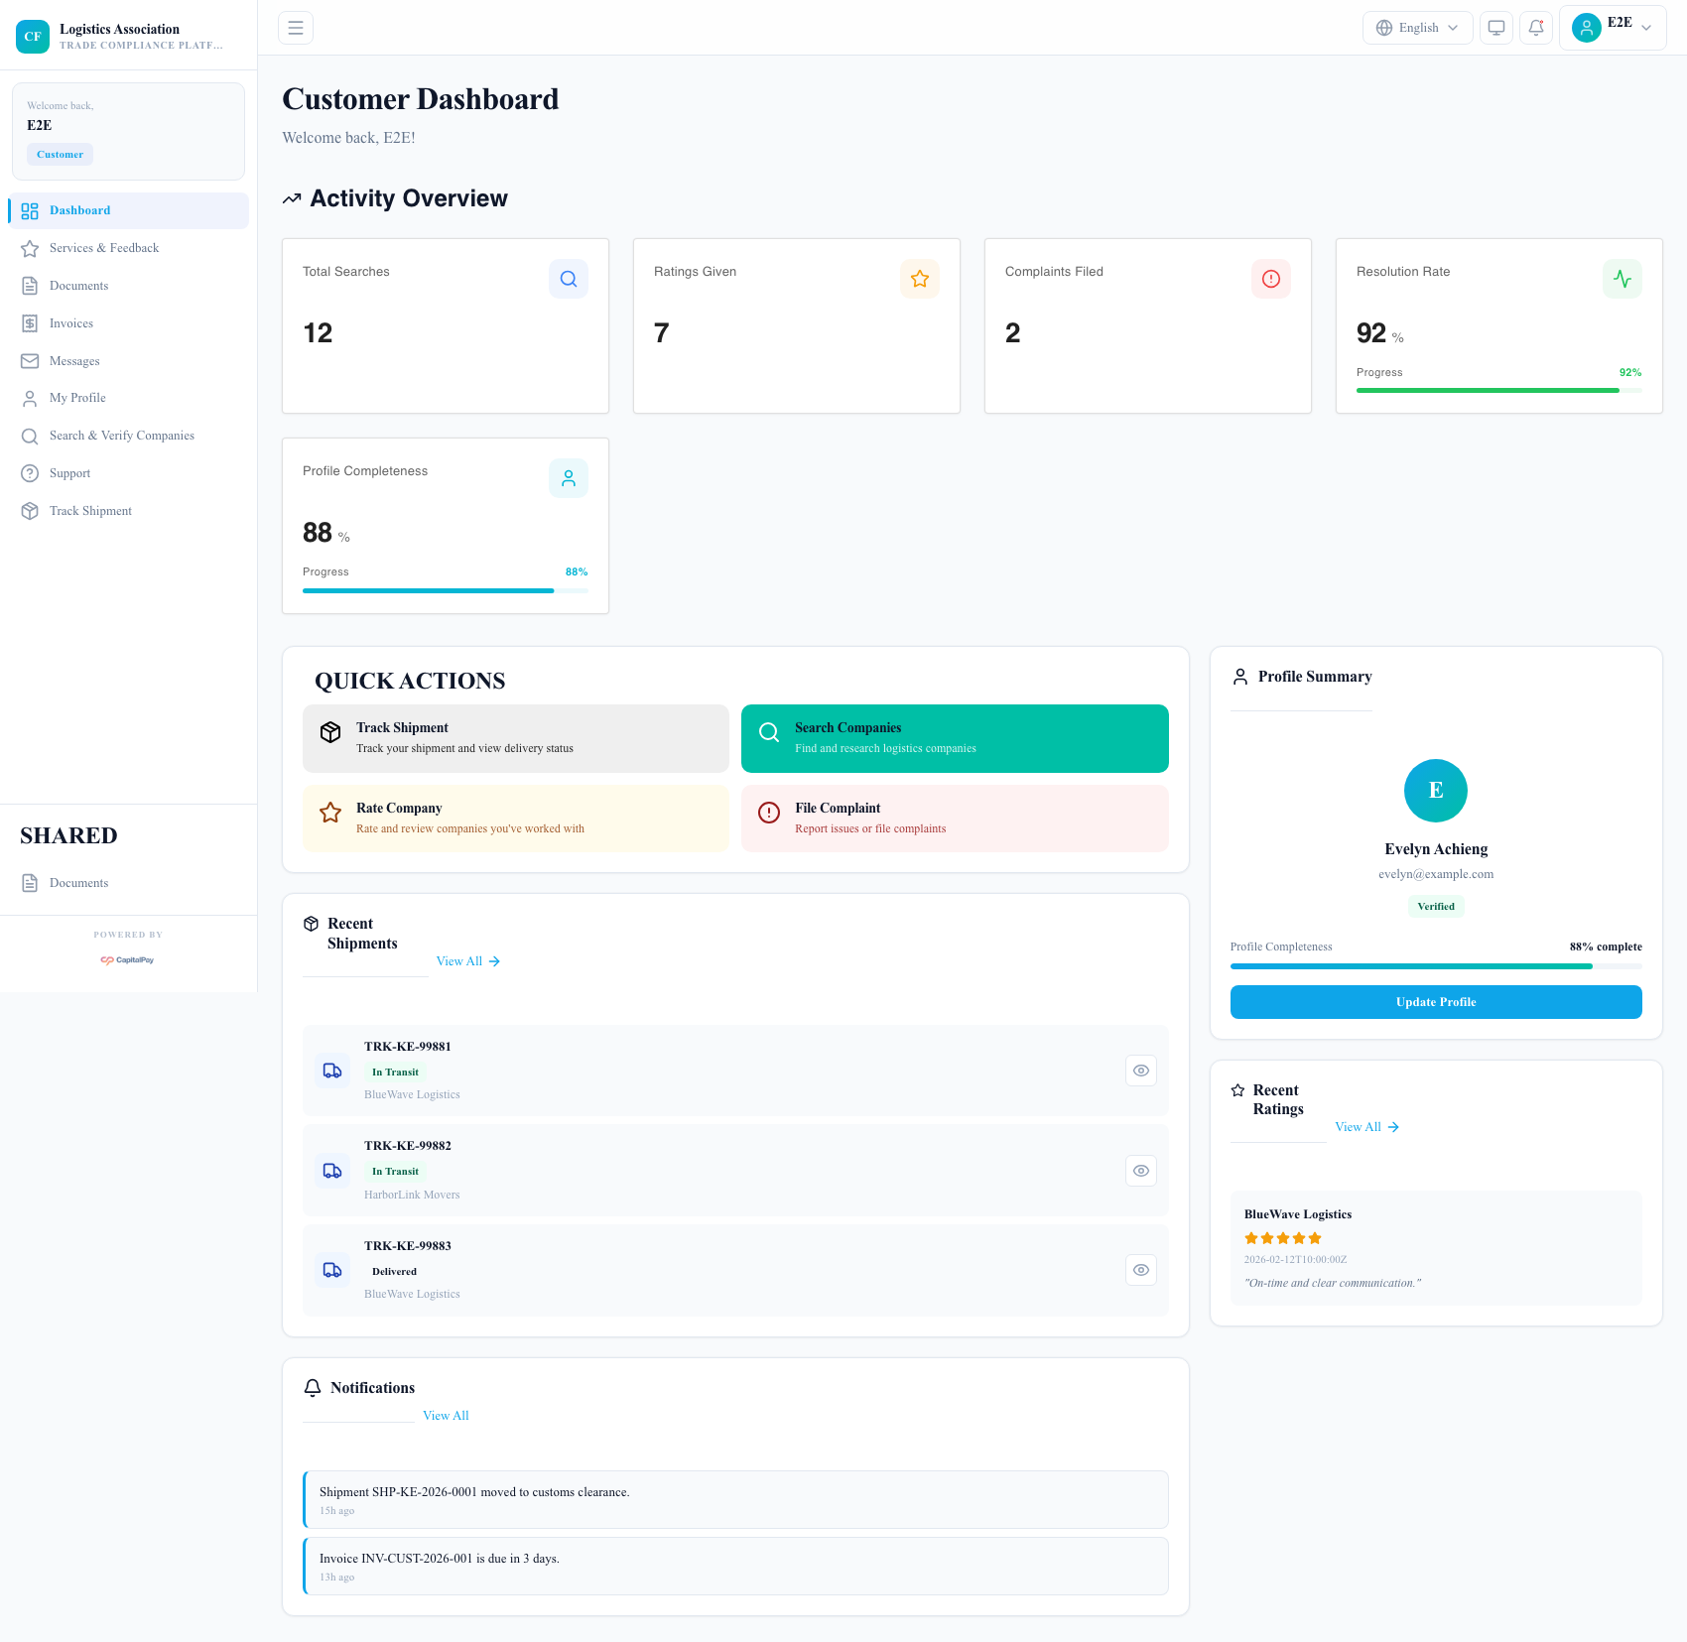Open the notifications bell icon
The height and width of the screenshot is (1642, 1687).
tap(1535, 27)
